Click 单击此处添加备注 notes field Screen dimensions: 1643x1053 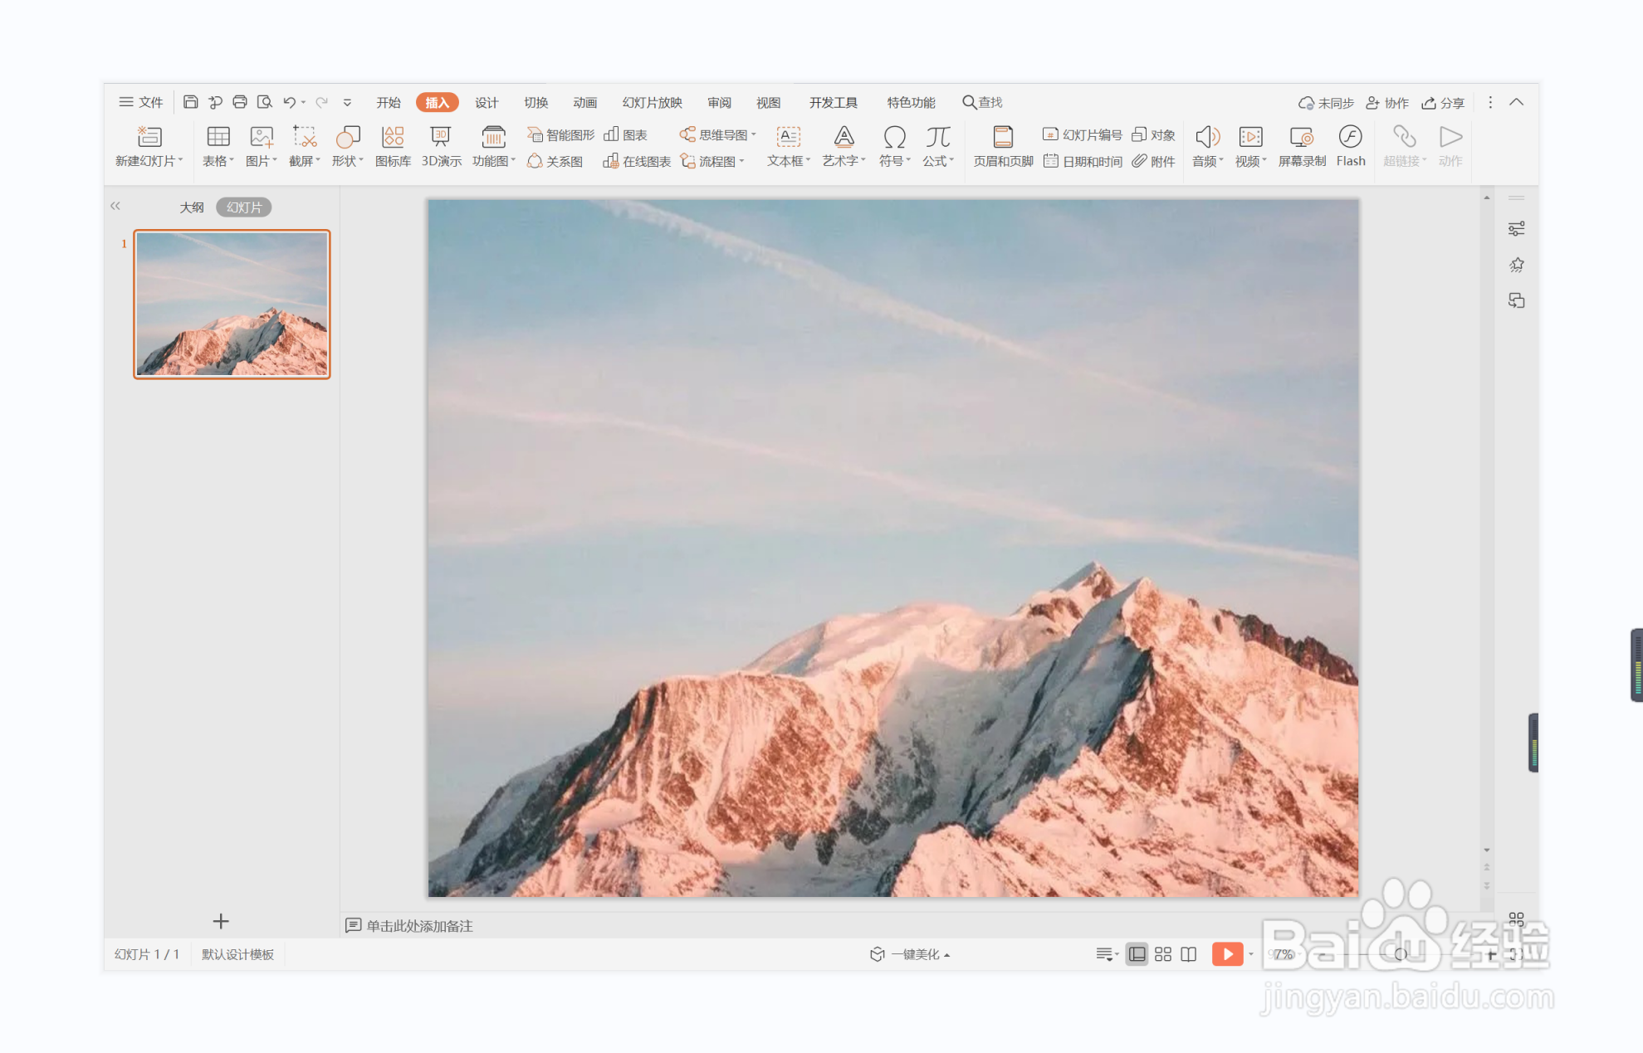click(419, 925)
